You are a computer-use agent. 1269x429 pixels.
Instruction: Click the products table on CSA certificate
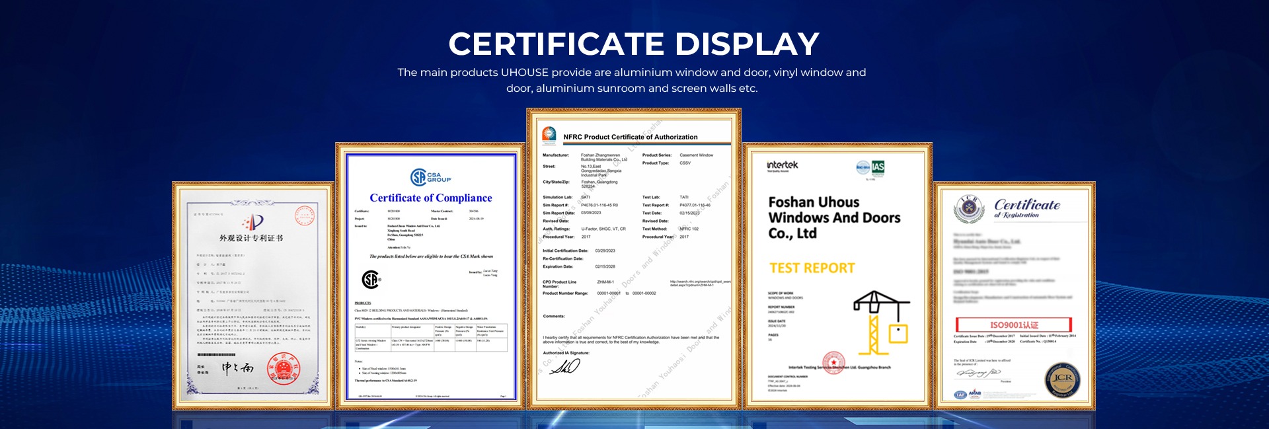431,337
